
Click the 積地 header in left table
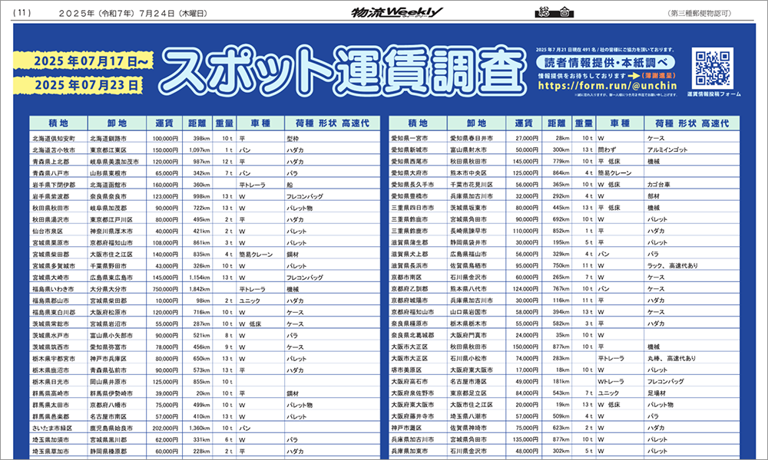(58, 123)
